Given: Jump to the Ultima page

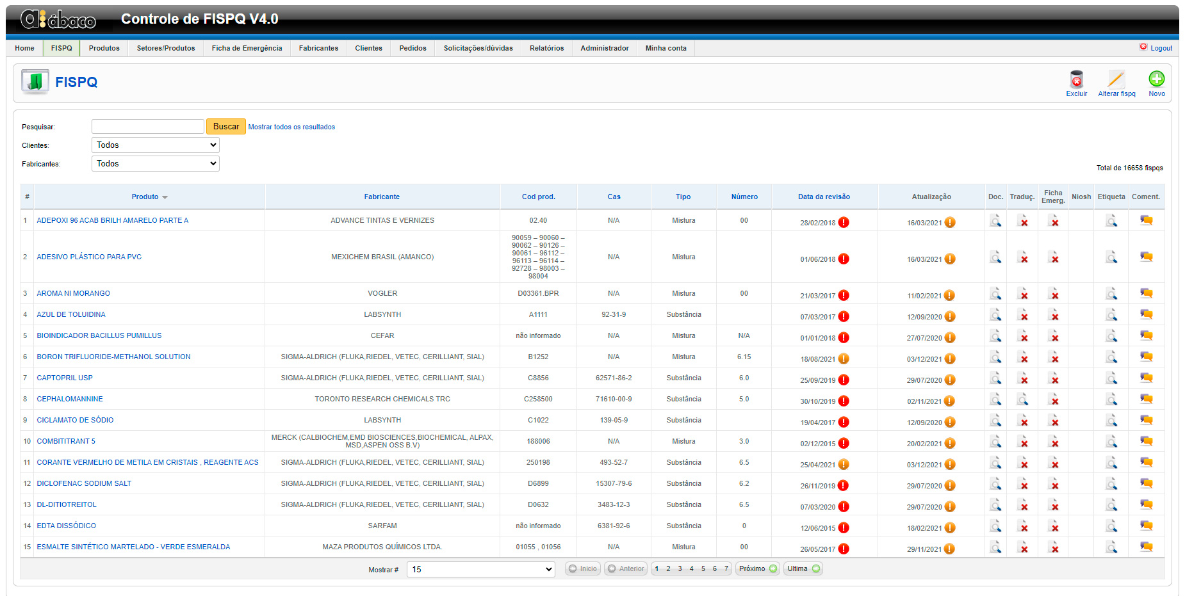Looking at the screenshot, I should (803, 569).
